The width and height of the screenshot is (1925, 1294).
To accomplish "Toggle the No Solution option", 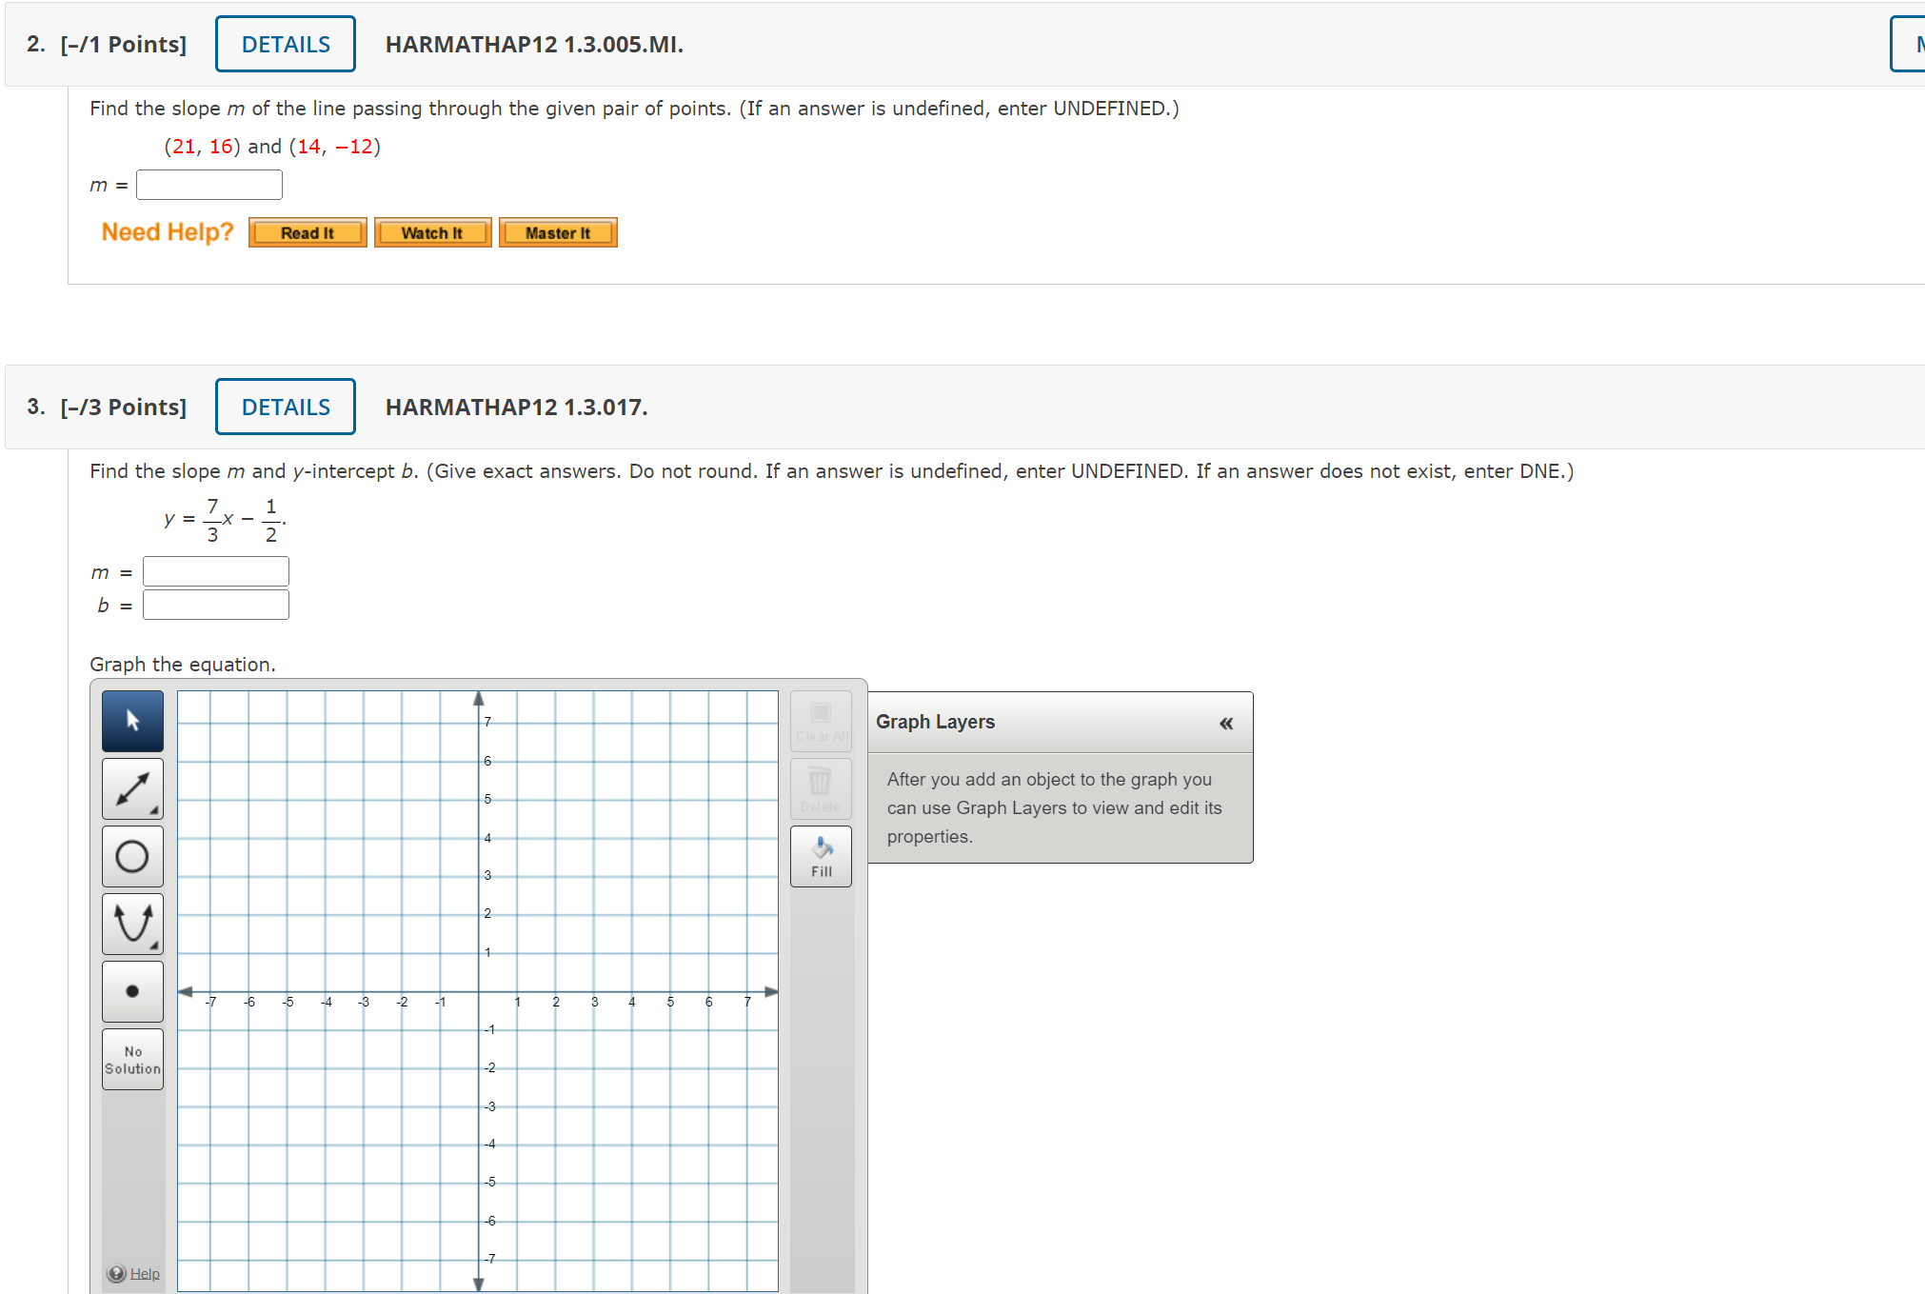I will pyautogui.click(x=132, y=1059).
